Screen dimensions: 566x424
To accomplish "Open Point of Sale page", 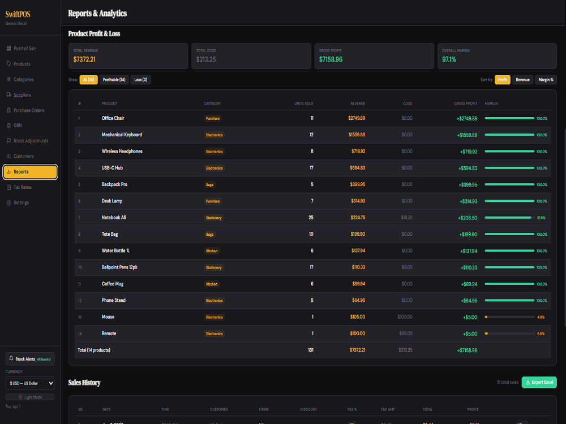I will (x=31, y=48).
